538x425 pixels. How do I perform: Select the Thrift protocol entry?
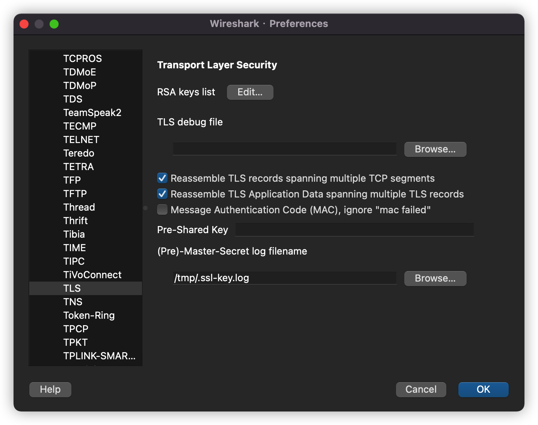(76, 221)
